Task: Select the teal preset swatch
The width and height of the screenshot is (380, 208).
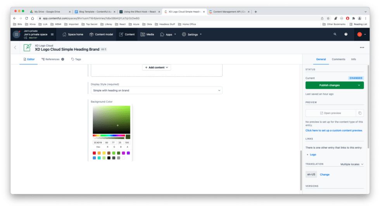Action: (x=99, y=158)
